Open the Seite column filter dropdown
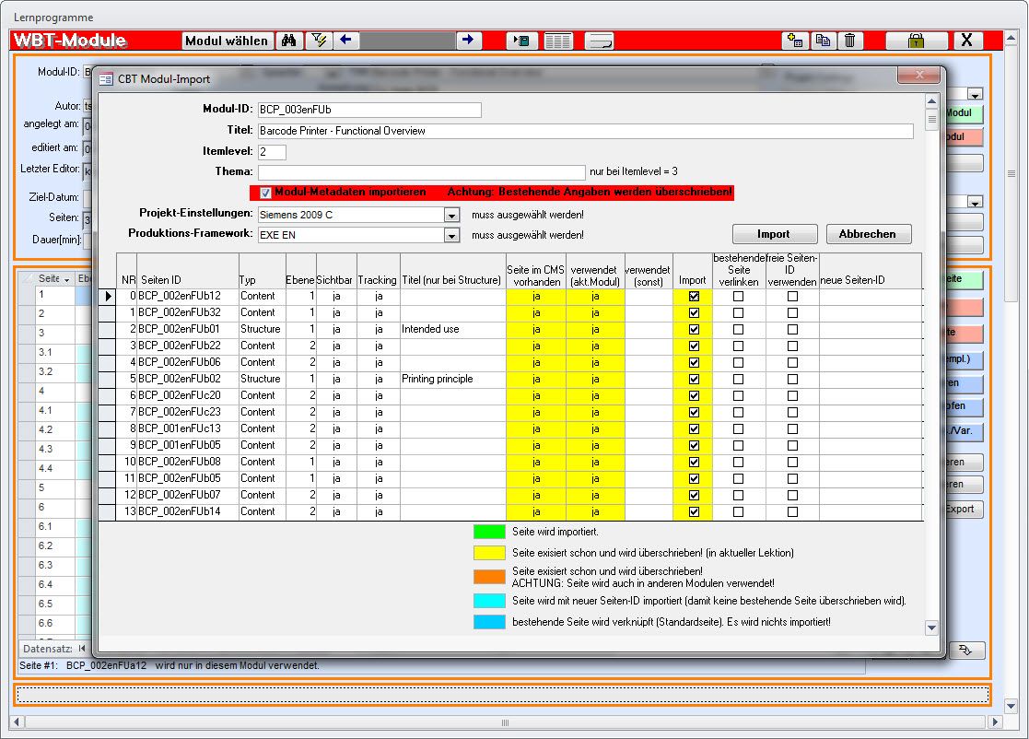Screen dimensions: 1029x739 (66, 279)
